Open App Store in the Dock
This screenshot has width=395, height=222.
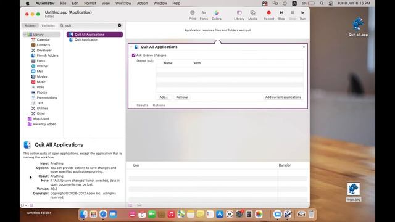(x=220, y=214)
